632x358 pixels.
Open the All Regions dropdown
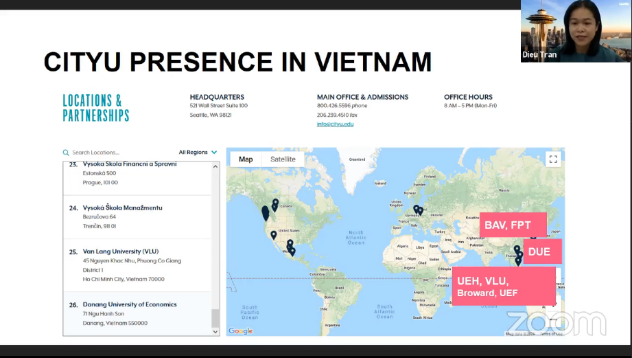click(x=198, y=152)
